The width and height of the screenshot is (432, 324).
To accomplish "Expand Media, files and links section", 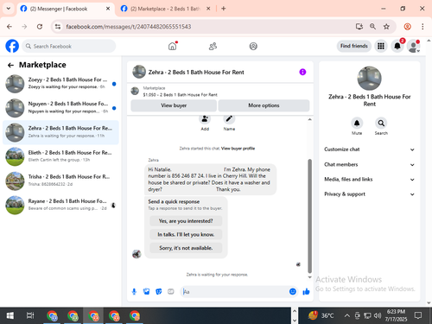I will point(370,179).
